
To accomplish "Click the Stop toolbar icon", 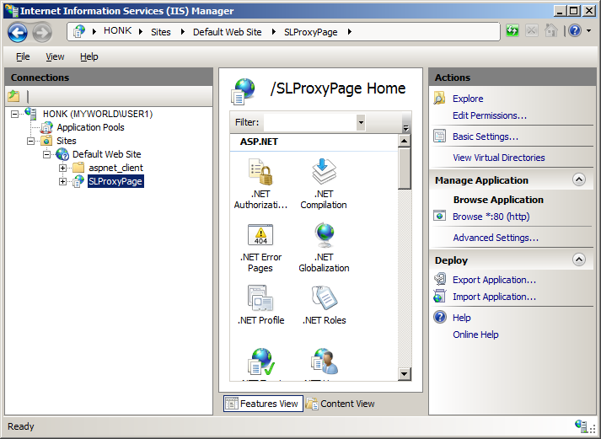I will tap(532, 30).
